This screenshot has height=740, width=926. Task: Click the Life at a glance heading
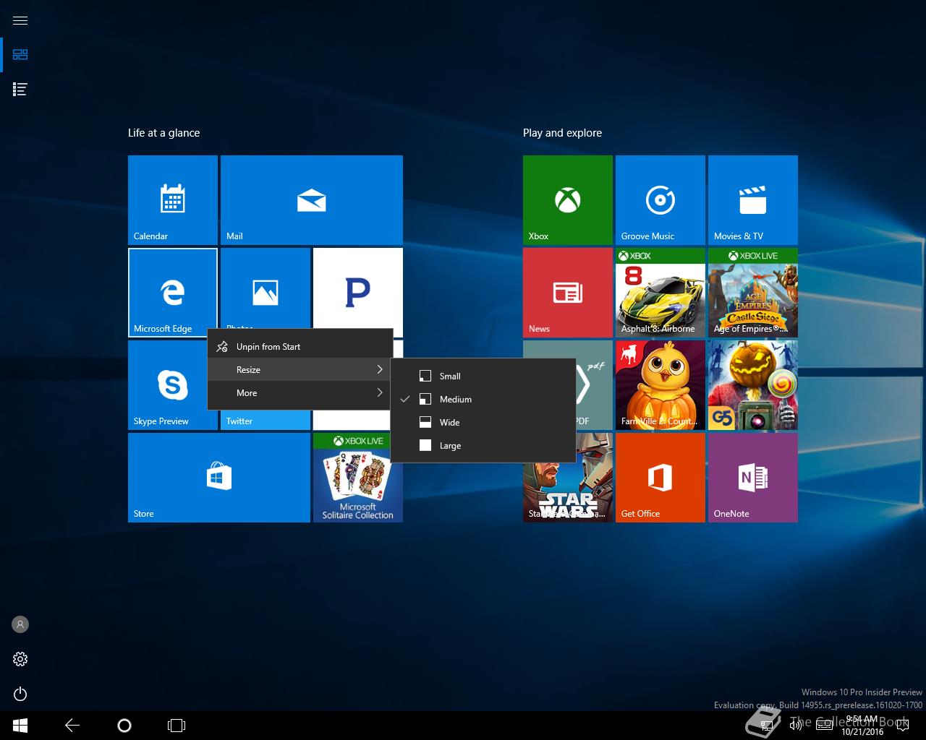point(163,133)
